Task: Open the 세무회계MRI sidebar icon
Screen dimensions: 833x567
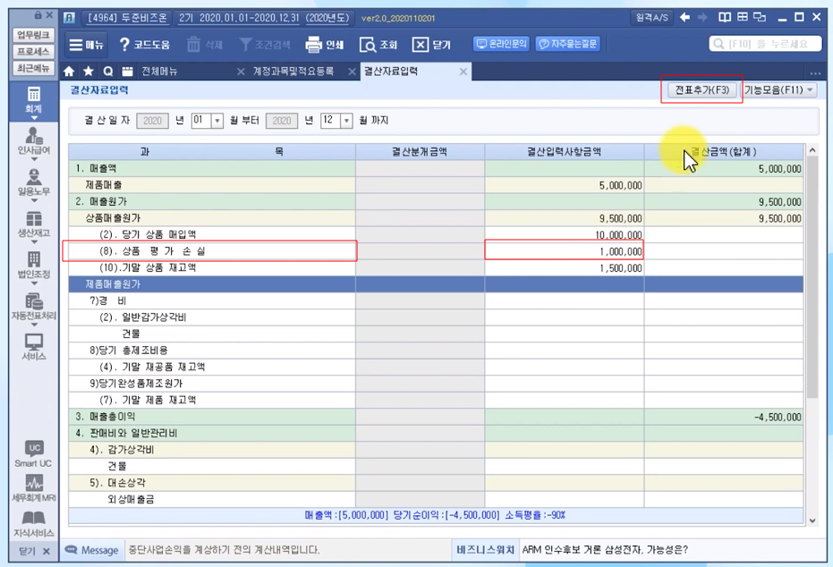Action: pos(33,489)
